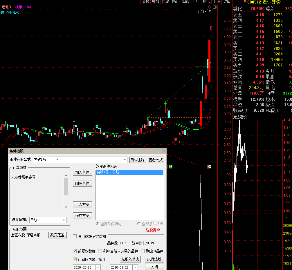Open the 历史 toolbar tab
This screenshot has height=270, width=292.
point(165,1)
